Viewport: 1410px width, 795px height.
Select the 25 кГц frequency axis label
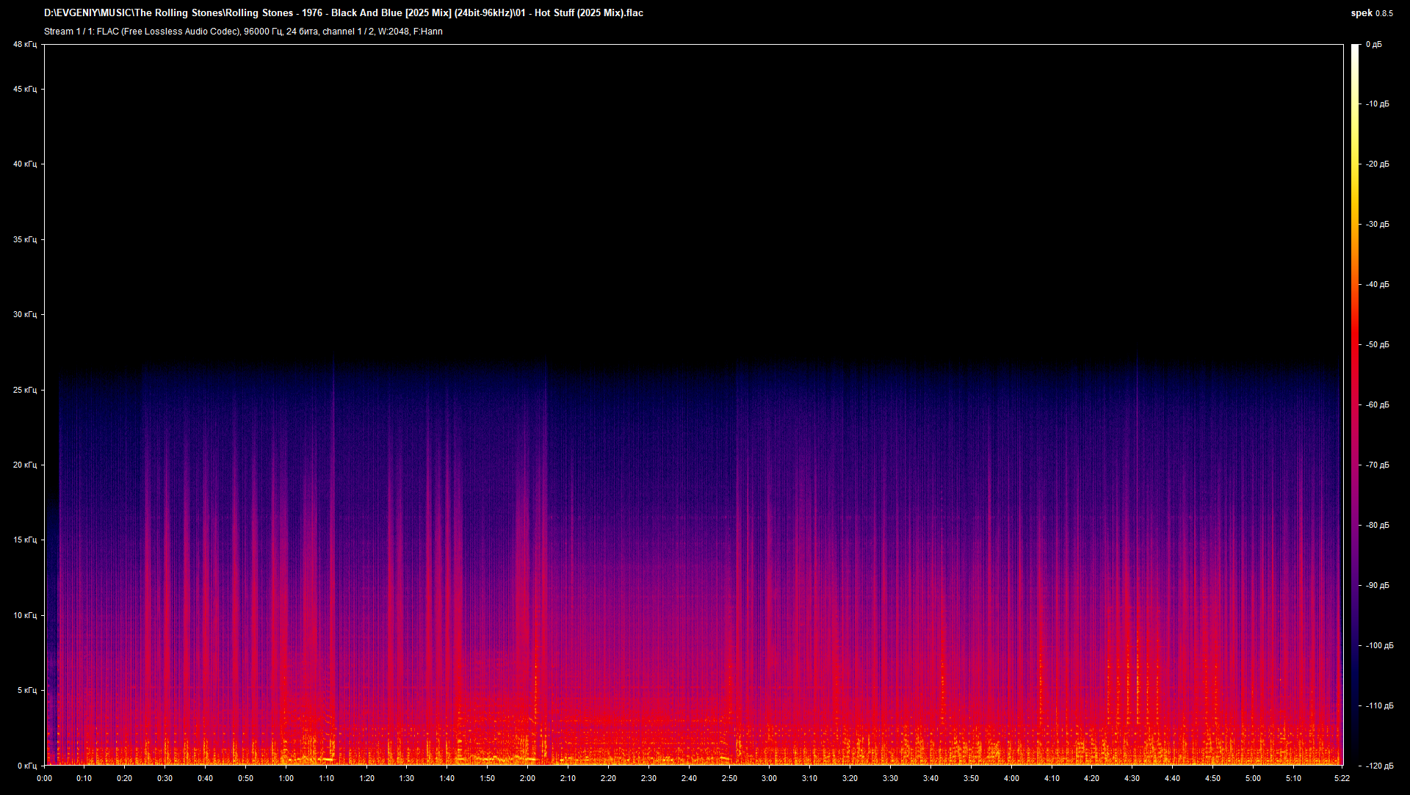(x=24, y=390)
